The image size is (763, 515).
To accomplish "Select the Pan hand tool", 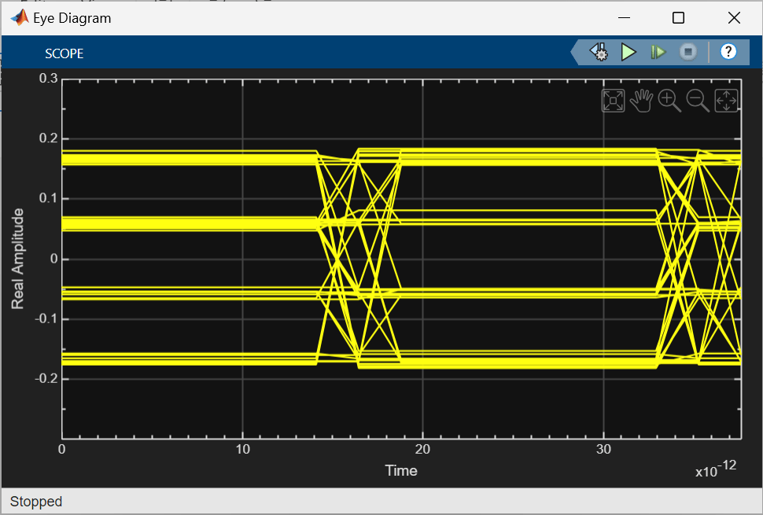I will click(642, 100).
